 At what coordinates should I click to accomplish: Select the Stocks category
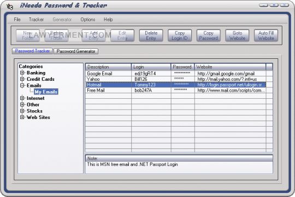click(34, 111)
